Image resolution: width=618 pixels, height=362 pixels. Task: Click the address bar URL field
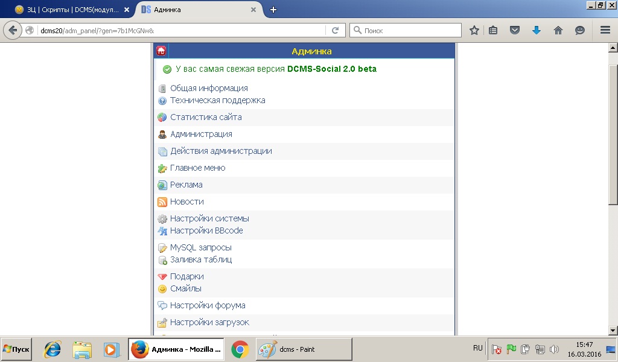click(x=181, y=30)
